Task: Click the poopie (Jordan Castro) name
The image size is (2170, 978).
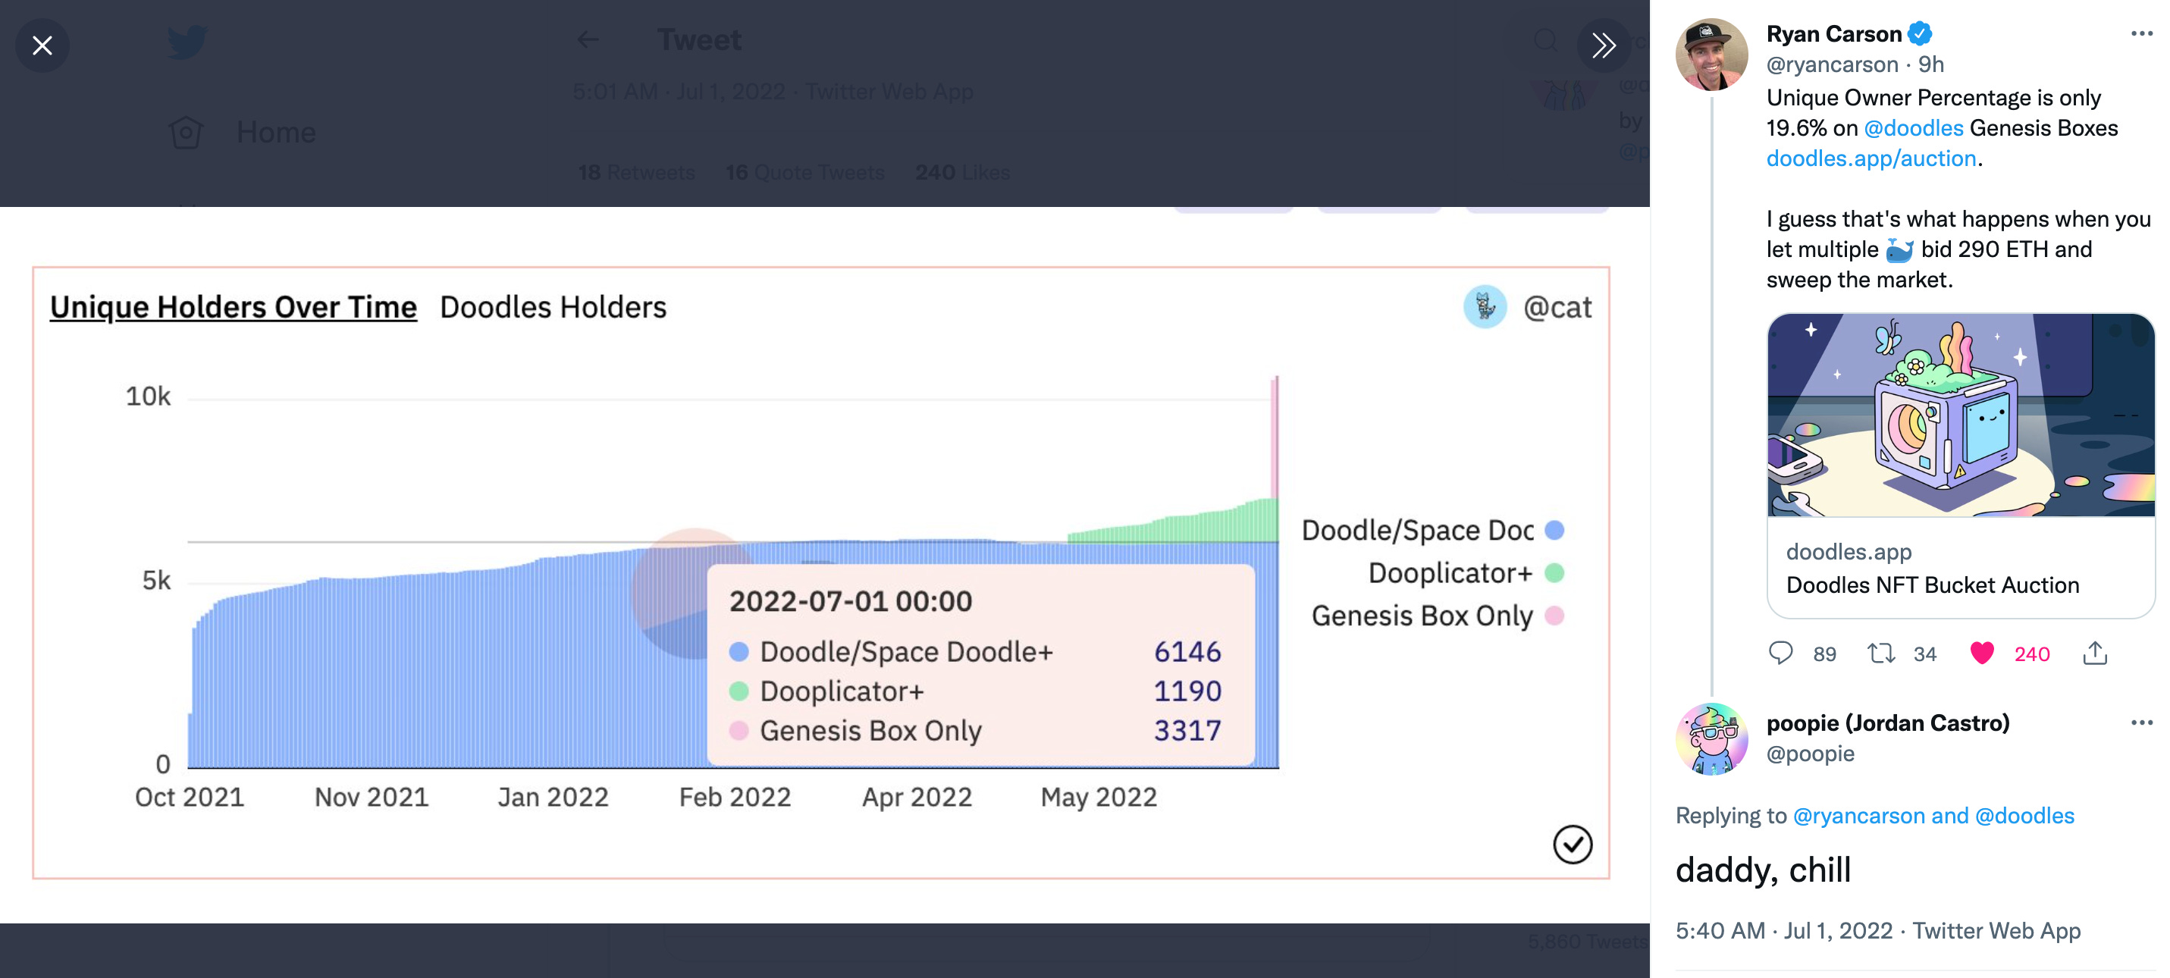Action: pyautogui.click(x=1888, y=723)
